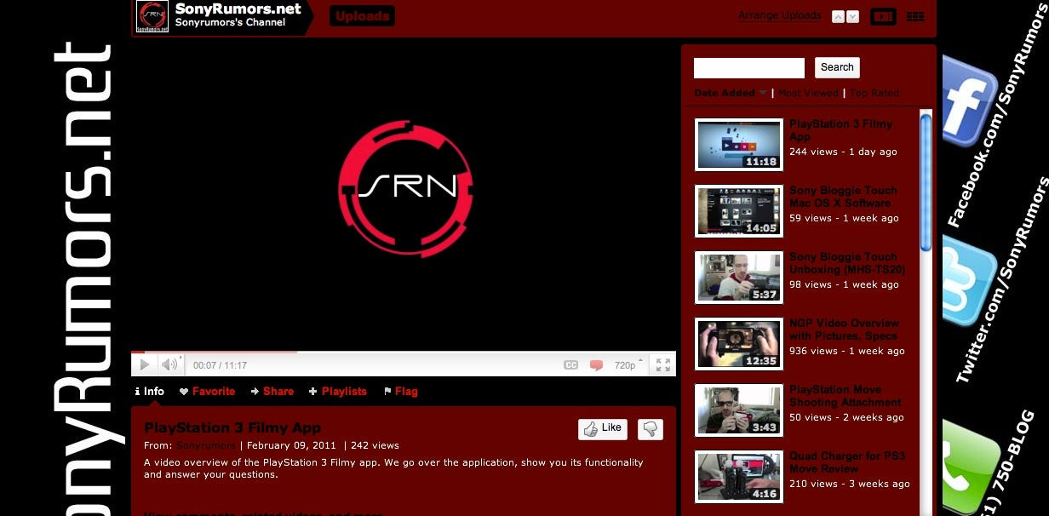
Task: Click the up arrow next to Arrange Uploads
Action: (x=838, y=16)
